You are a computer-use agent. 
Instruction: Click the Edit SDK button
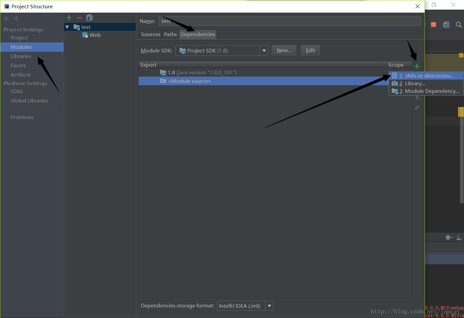point(310,50)
